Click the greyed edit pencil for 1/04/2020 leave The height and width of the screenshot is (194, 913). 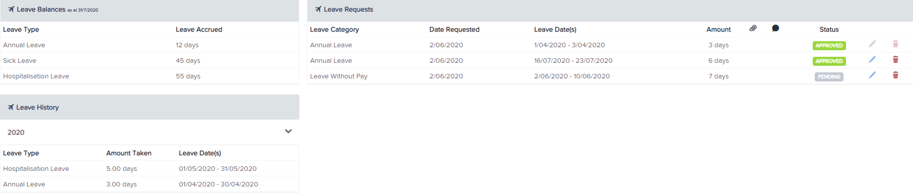(x=872, y=44)
